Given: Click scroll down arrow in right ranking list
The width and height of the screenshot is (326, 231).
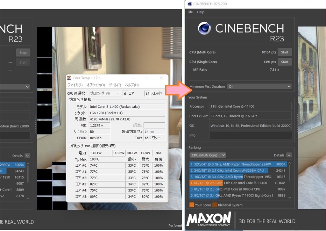Looking at the screenshot, I should (x=289, y=198).
